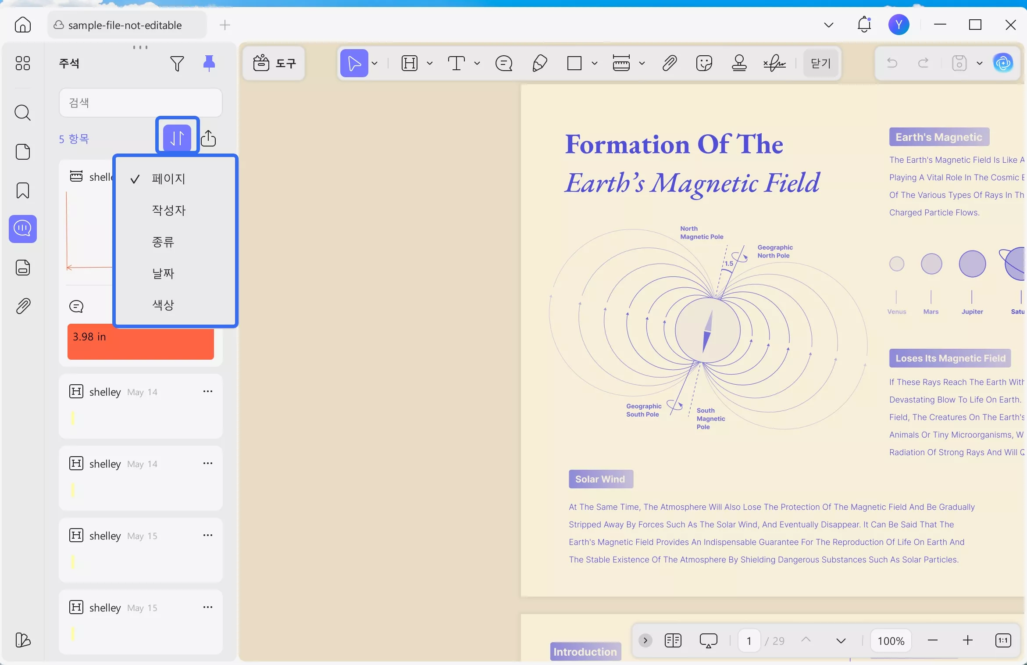Click the signature tool icon
Viewport: 1027px width, 665px height.
(774, 63)
